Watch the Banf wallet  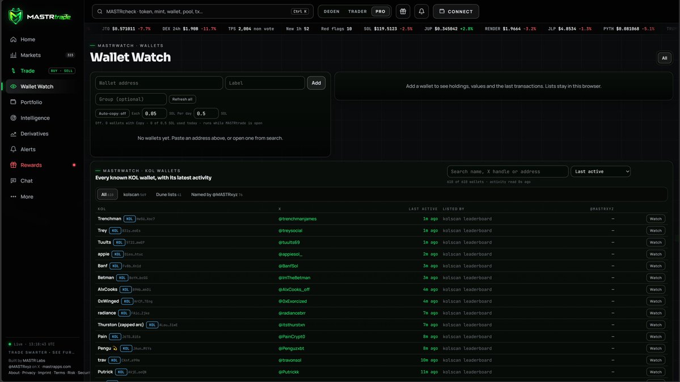(655, 266)
